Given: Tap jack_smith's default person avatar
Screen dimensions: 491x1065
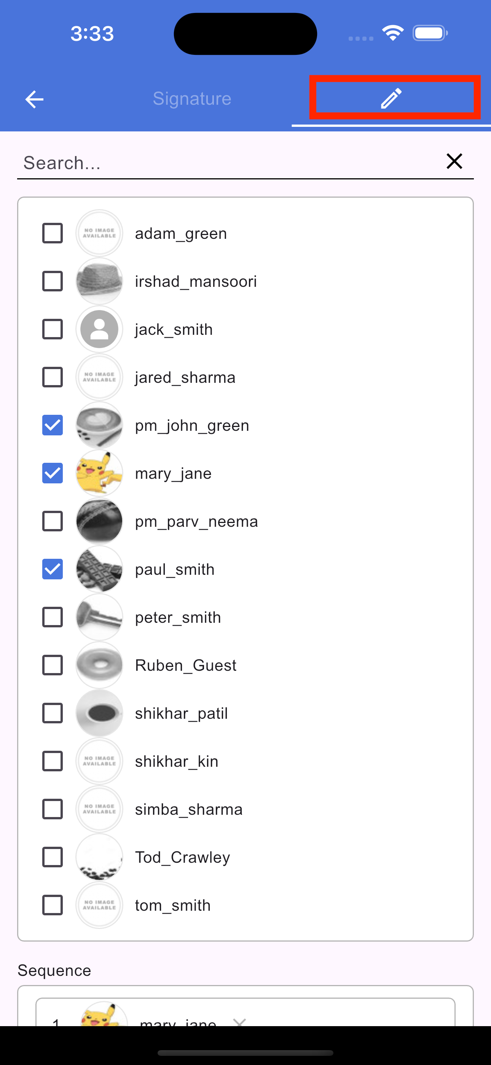Looking at the screenshot, I should click(99, 329).
